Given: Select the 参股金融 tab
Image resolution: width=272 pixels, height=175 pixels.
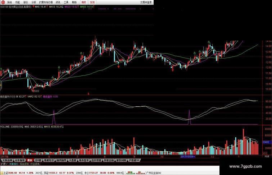Looking at the screenshot, I should 109,160.
